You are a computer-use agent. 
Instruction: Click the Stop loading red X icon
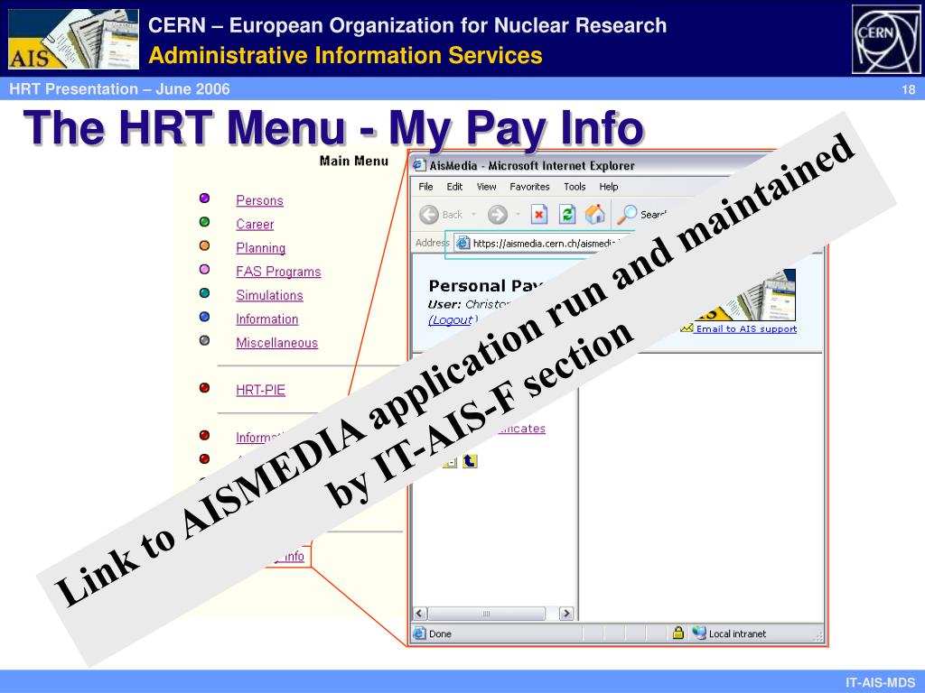pyautogui.click(x=538, y=214)
